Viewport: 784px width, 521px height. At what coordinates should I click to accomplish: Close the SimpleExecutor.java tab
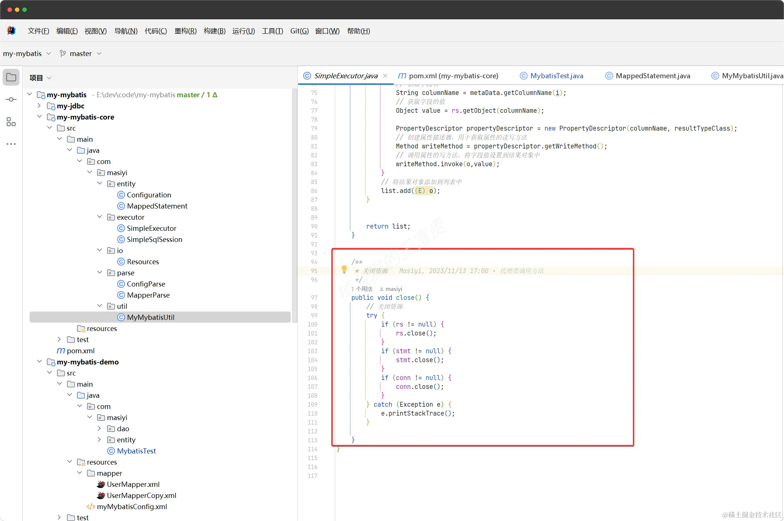point(385,76)
